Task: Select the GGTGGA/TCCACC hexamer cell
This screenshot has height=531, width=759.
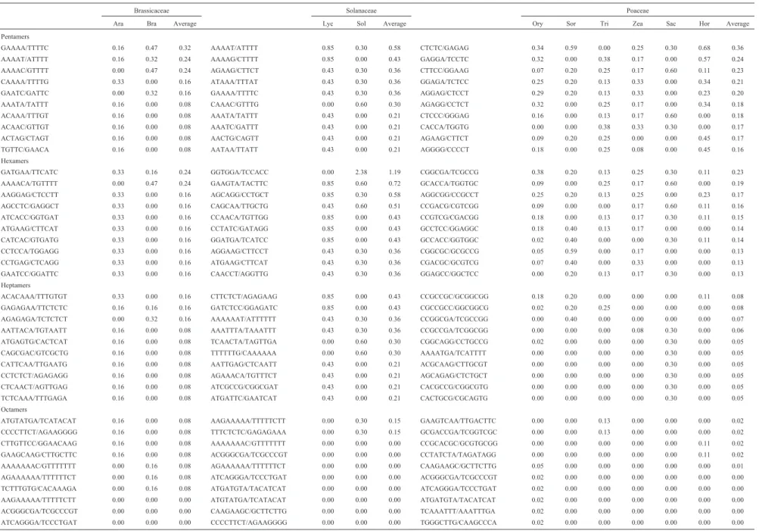Action: (x=239, y=172)
